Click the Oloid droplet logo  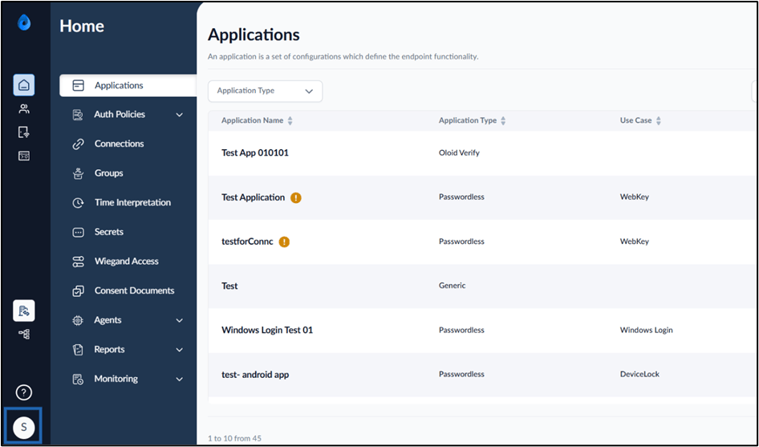(x=24, y=22)
